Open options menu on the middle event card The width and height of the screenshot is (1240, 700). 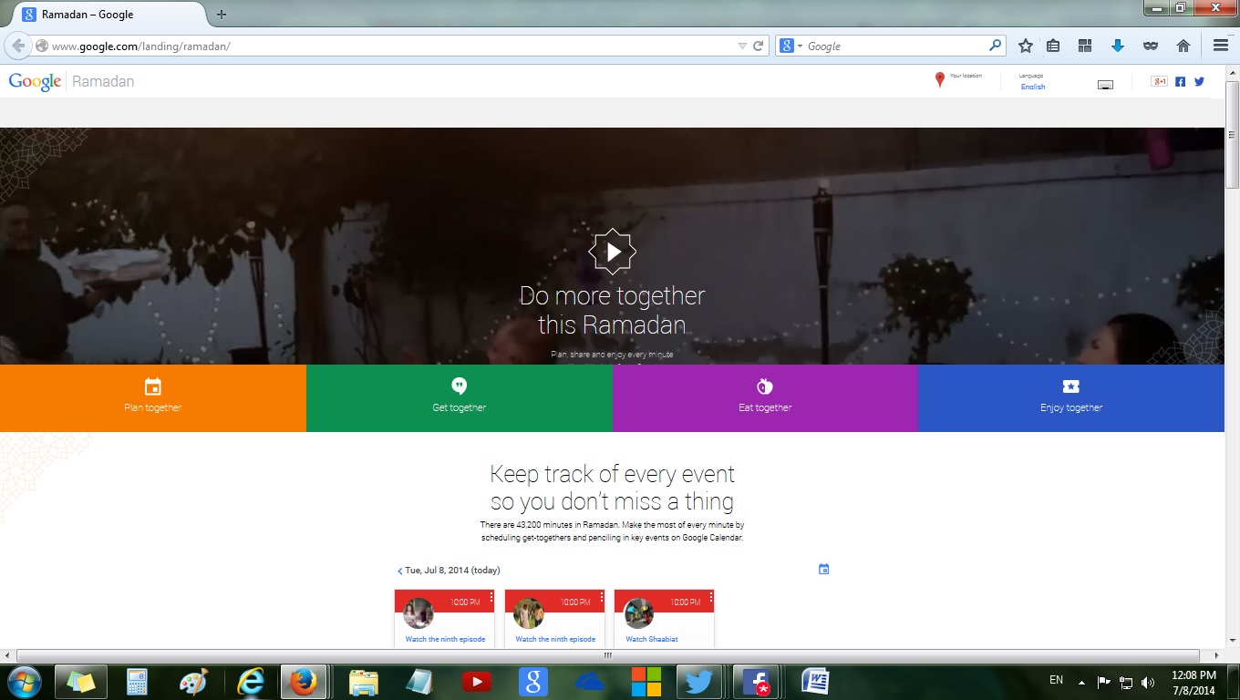tap(602, 598)
